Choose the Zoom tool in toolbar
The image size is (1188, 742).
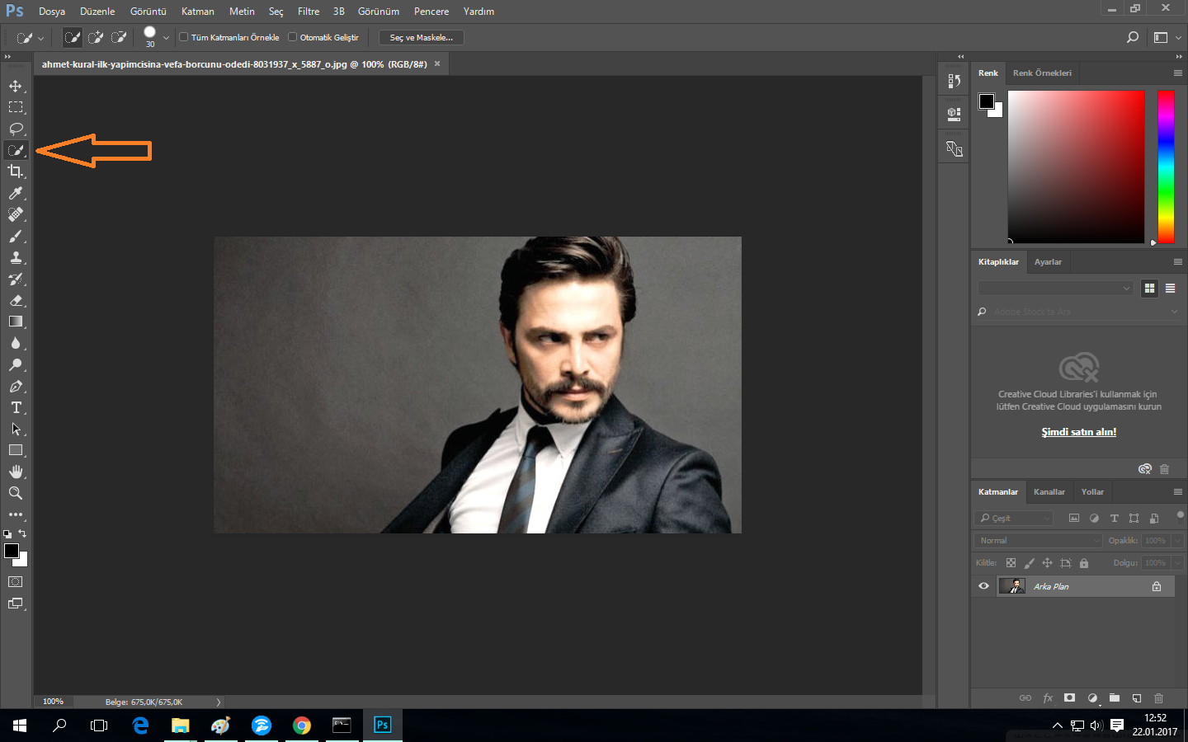[16, 493]
